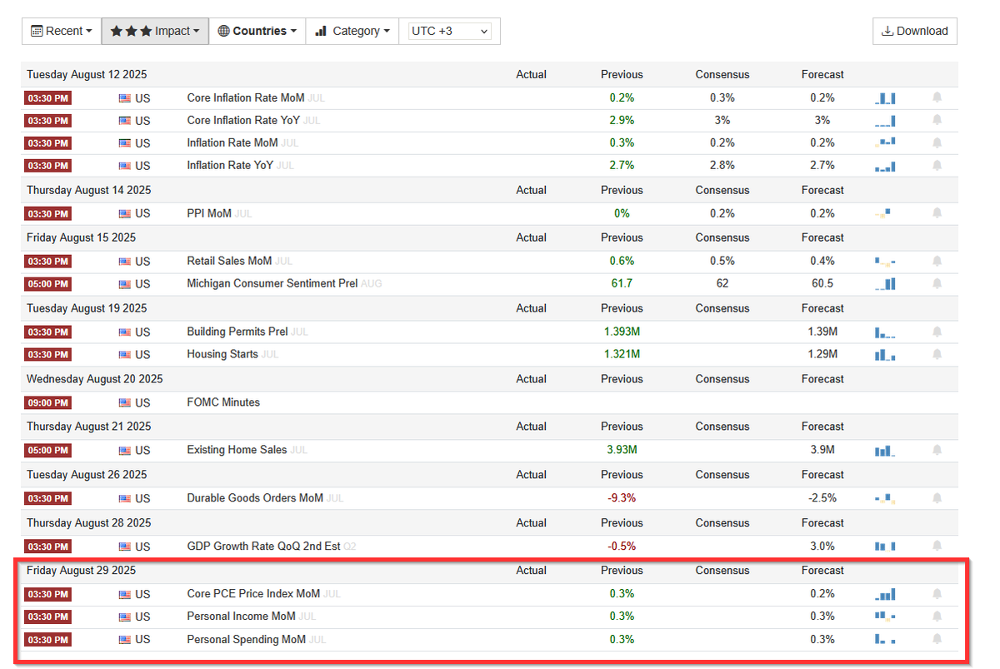Open mini chart for Core PCE Price Index
The width and height of the screenshot is (1000, 669).
(885, 595)
